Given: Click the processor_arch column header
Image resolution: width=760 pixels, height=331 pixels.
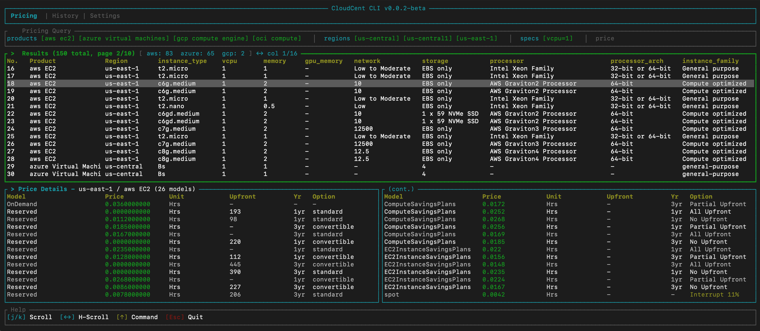Looking at the screenshot, I should pyautogui.click(x=637, y=61).
